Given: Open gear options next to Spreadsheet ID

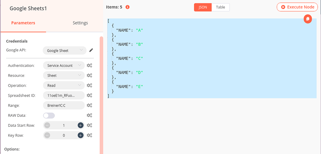Looking at the screenshot, I should pos(89,95).
